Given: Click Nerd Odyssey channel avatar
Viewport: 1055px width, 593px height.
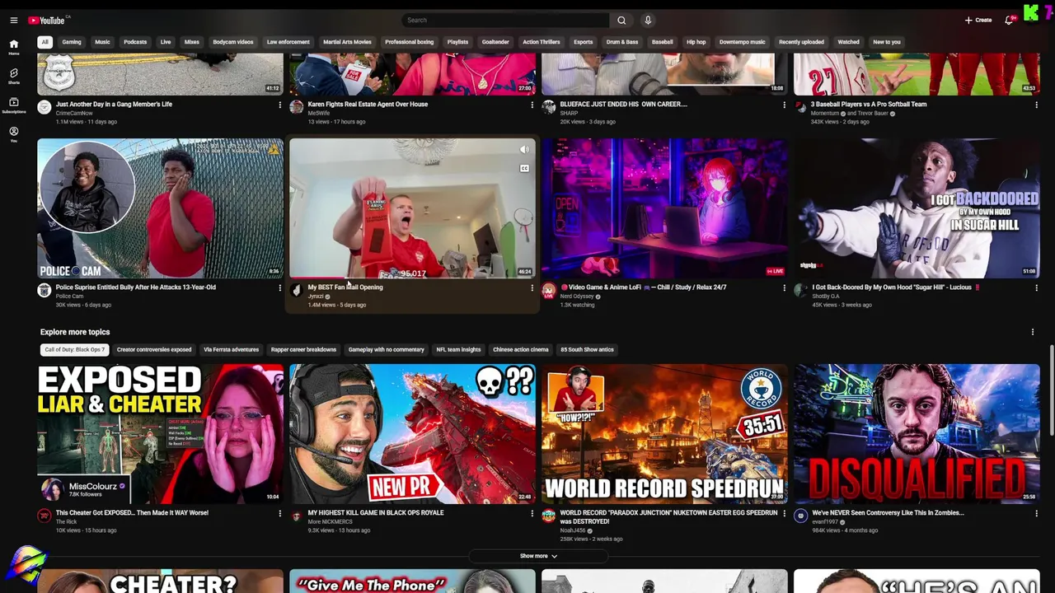Looking at the screenshot, I should [x=549, y=290].
